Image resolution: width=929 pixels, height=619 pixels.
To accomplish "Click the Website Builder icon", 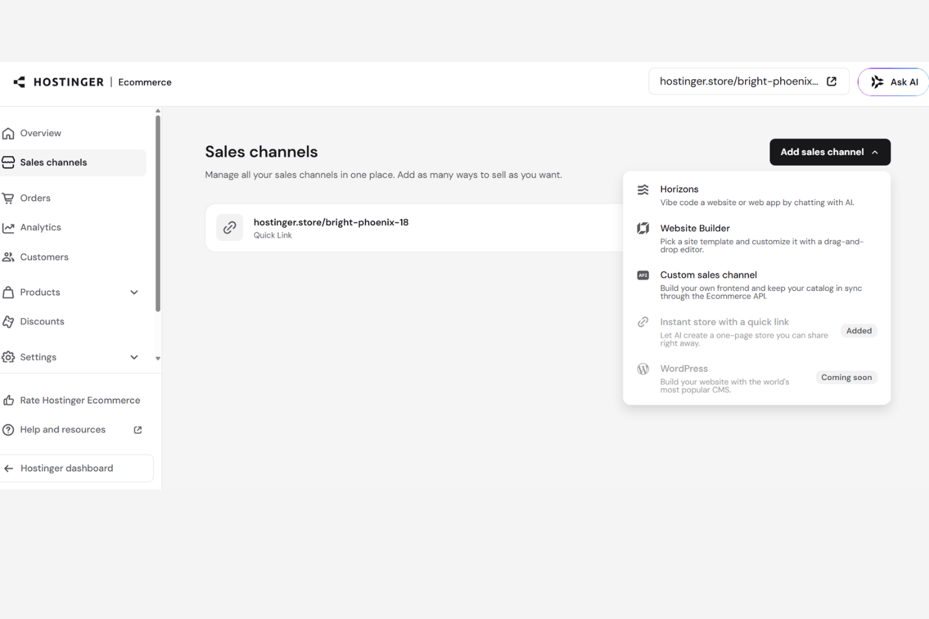I will click(x=643, y=228).
